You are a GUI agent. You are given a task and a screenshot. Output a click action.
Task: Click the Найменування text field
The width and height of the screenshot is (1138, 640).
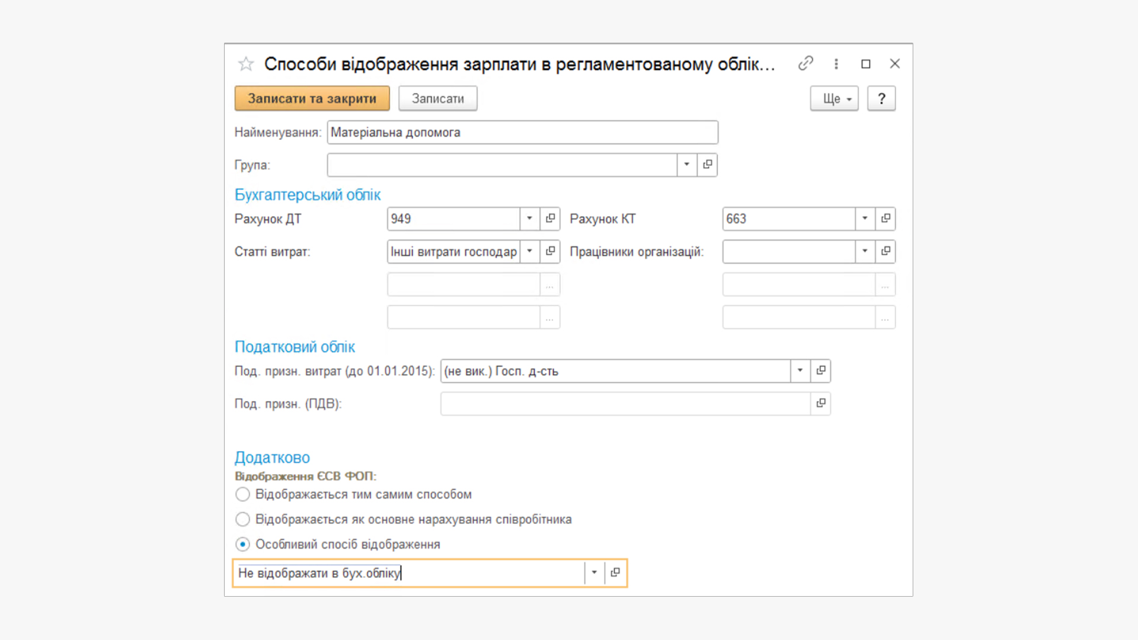click(x=522, y=133)
